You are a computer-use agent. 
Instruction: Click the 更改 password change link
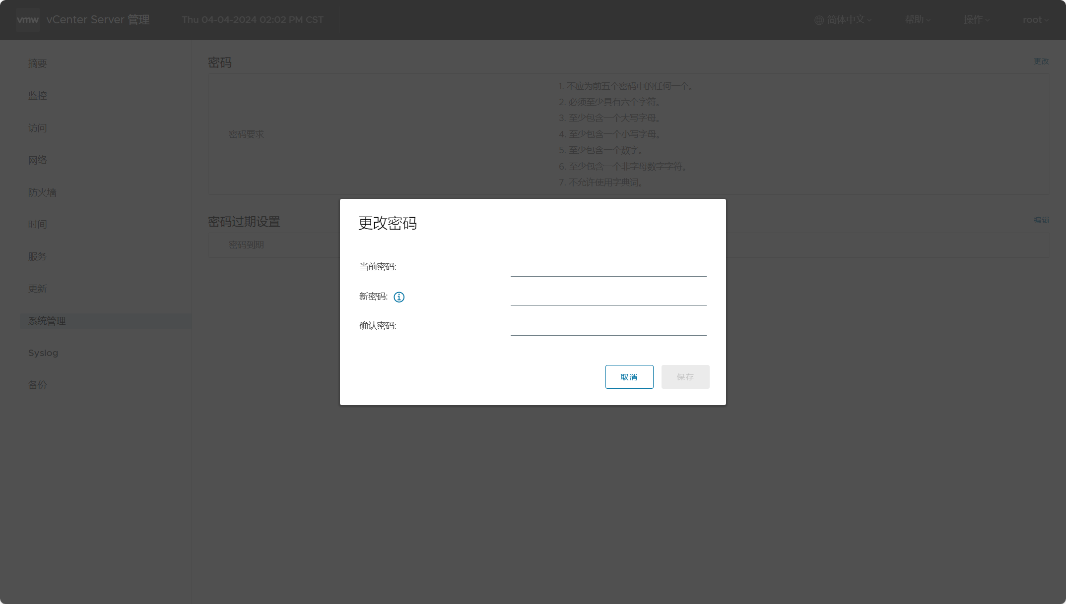pyautogui.click(x=1041, y=61)
